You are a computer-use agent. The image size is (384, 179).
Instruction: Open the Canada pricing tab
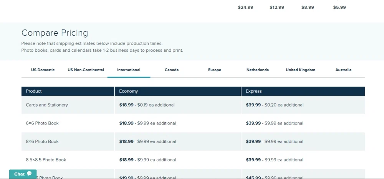click(172, 70)
